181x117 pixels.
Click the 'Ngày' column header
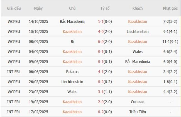[38, 8]
